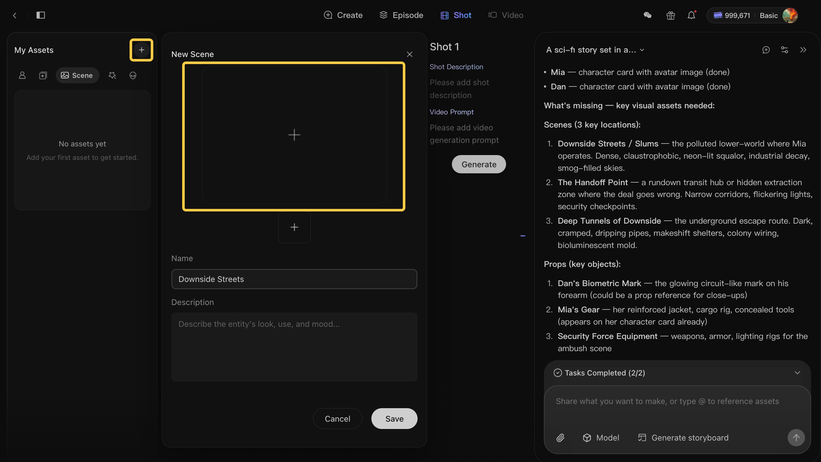
Task: Start a new chat icon
Action: click(766, 50)
